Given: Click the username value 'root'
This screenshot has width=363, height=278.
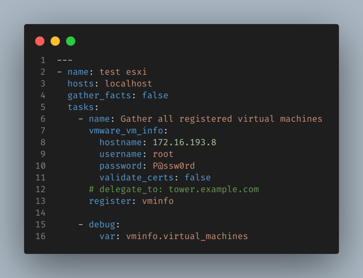Looking at the screenshot, I should [x=163, y=154].
